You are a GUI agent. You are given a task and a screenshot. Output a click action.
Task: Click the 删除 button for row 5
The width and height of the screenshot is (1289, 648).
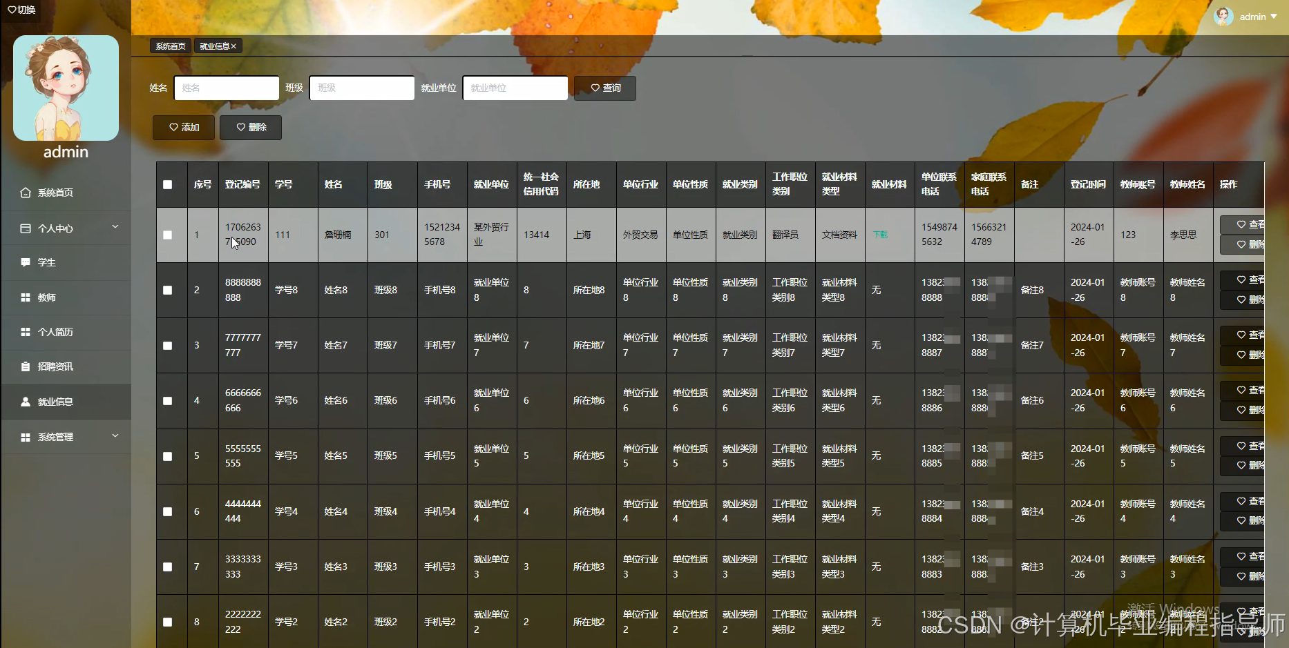1243,466
